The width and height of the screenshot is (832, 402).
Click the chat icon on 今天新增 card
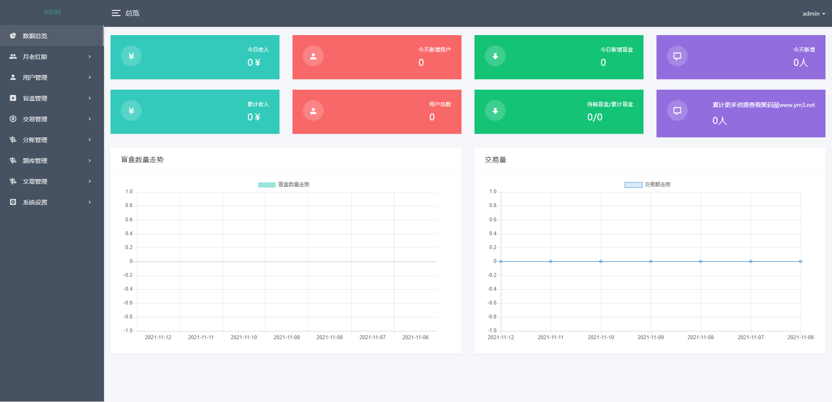pos(677,56)
